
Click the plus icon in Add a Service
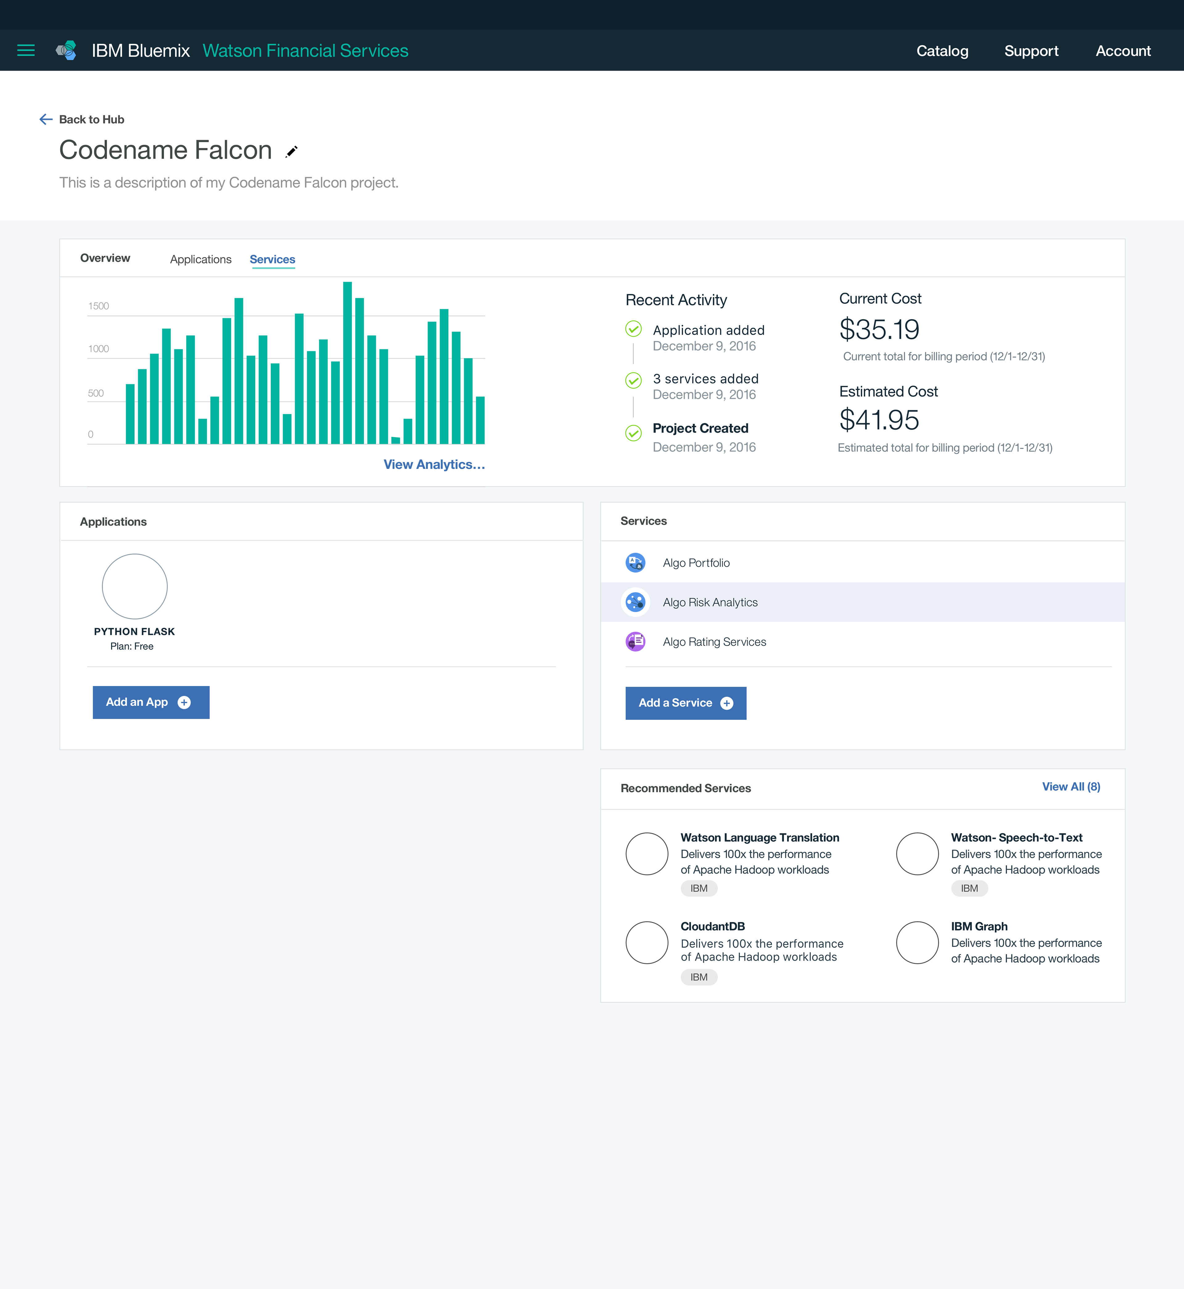click(726, 703)
